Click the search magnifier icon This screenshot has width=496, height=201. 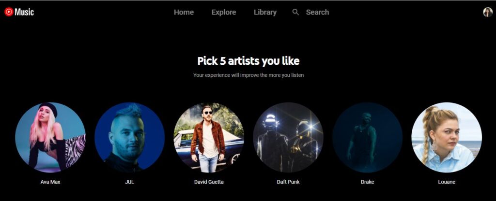pyautogui.click(x=295, y=12)
